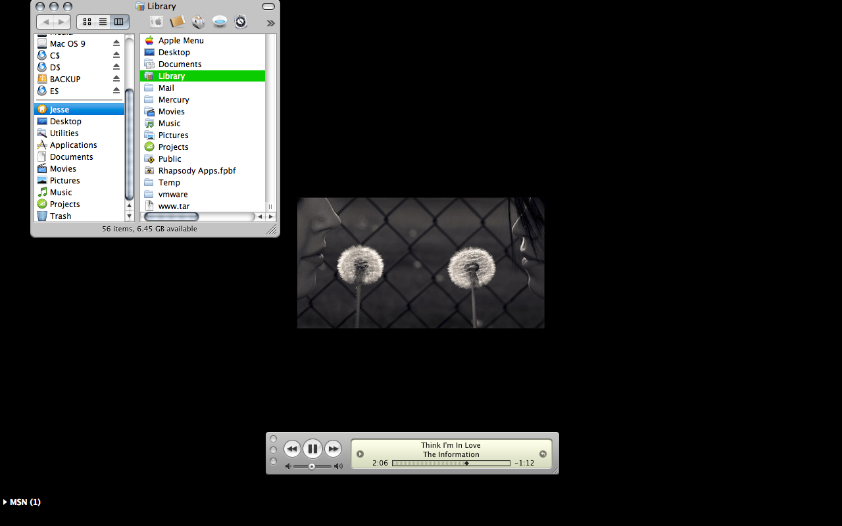Open Pictures in the Finder sidebar
The image size is (842, 526).
tap(79, 180)
